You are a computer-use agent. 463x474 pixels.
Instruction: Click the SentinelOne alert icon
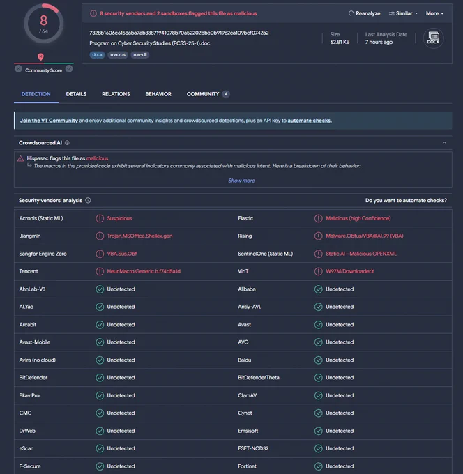tap(319, 254)
